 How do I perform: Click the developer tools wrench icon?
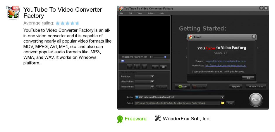[x=158, y=118]
